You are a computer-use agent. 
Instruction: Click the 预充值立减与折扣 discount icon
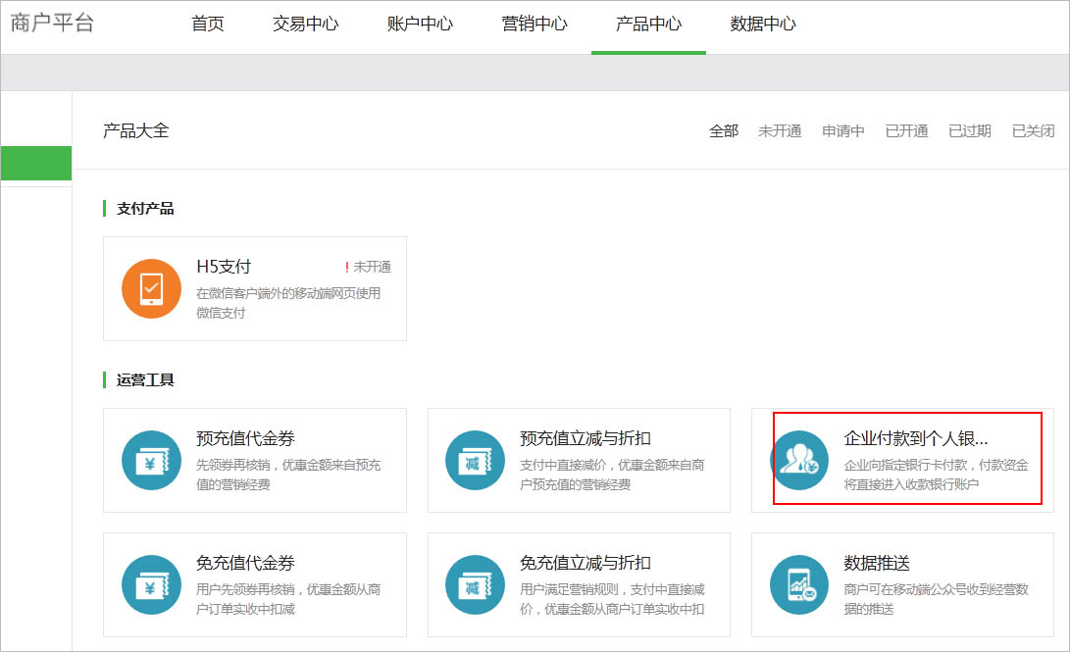click(475, 460)
